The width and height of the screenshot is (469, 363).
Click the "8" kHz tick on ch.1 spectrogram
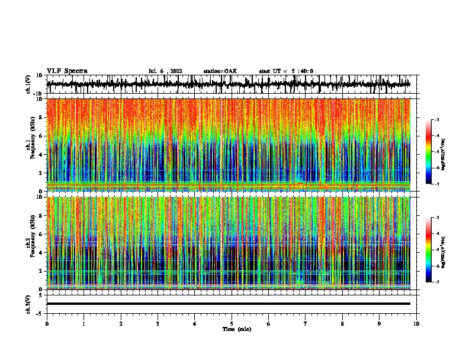coord(41,117)
